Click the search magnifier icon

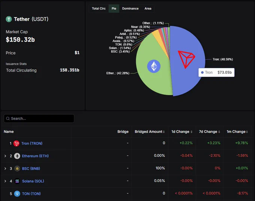[x=7, y=119]
